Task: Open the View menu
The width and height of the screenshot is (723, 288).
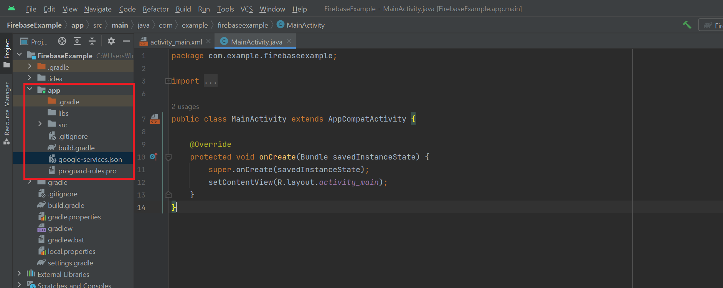Action: click(70, 9)
